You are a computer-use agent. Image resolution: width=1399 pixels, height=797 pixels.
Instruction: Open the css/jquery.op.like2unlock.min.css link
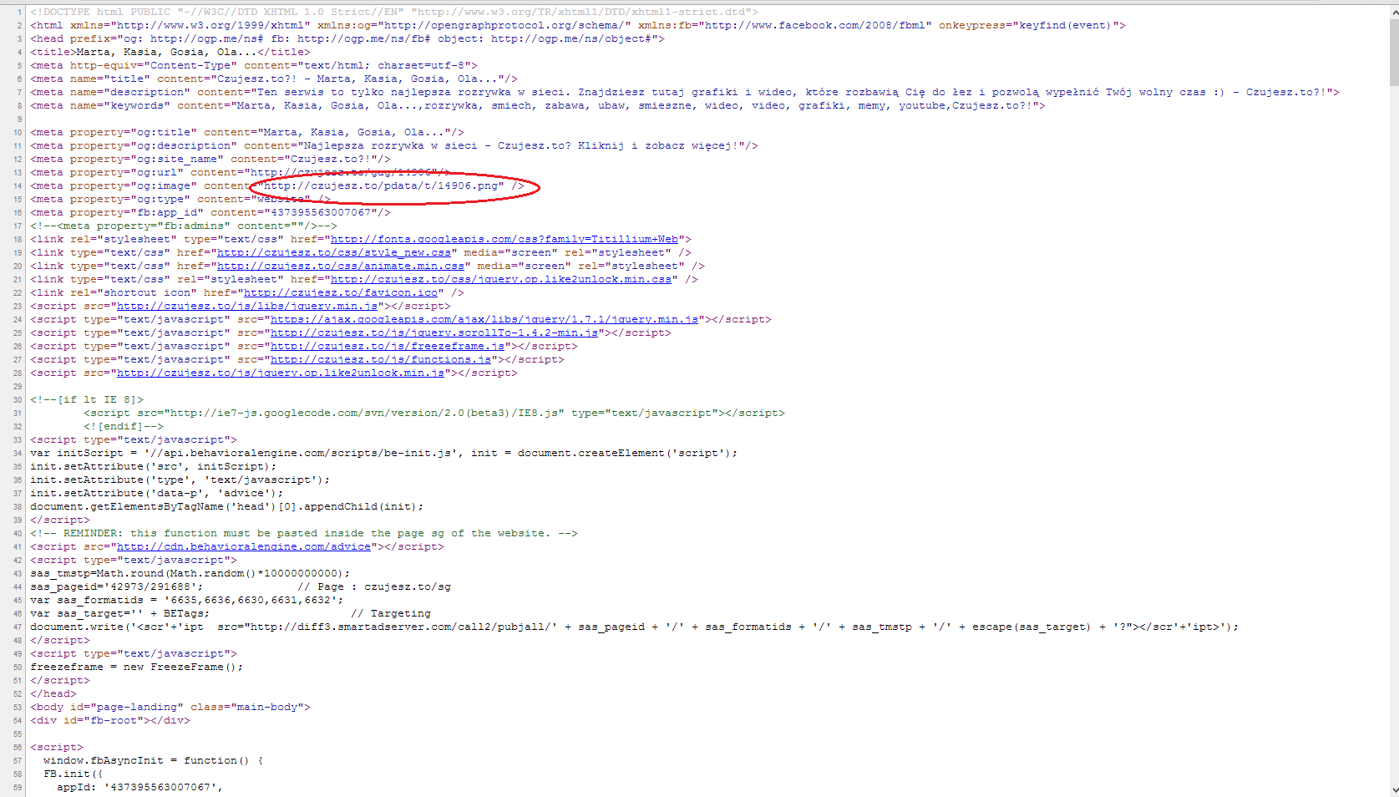(x=501, y=279)
